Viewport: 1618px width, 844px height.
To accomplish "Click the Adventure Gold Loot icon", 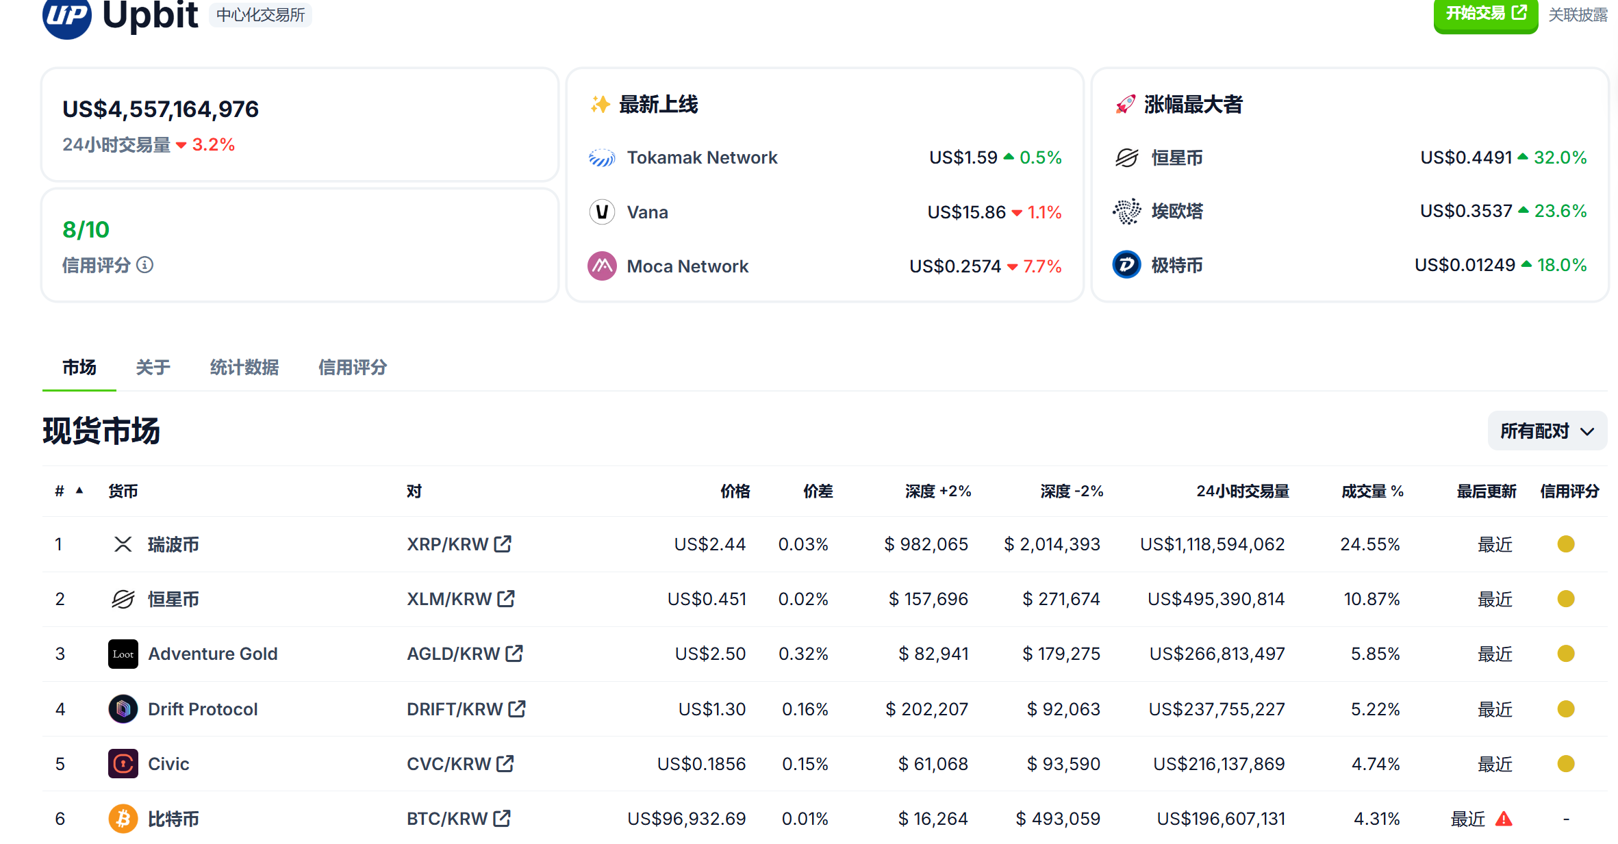I will pos(123,654).
